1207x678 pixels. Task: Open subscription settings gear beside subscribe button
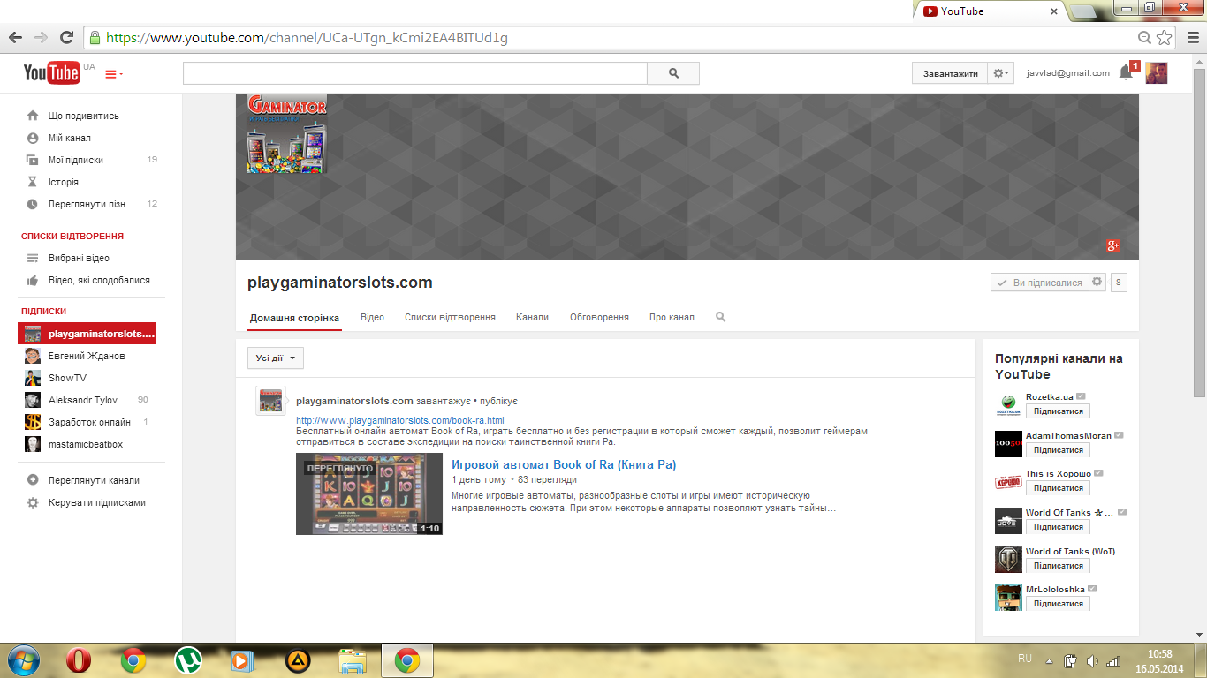[x=1097, y=282]
